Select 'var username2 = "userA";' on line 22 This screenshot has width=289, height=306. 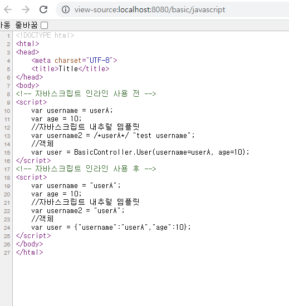click(x=78, y=210)
